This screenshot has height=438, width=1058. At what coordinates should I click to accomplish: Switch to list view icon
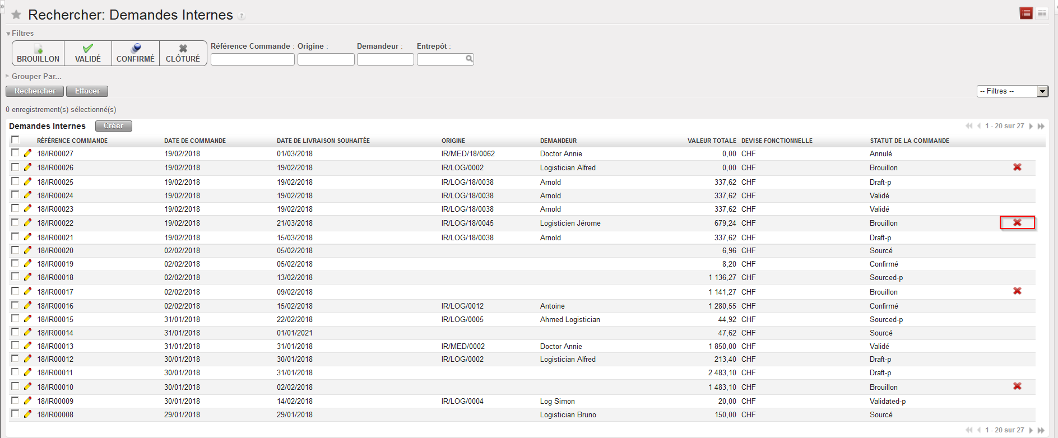(x=1026, y=13)
